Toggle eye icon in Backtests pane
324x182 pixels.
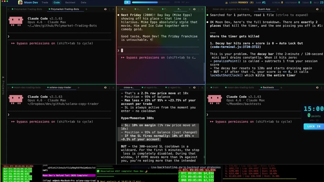pos(317,87)
